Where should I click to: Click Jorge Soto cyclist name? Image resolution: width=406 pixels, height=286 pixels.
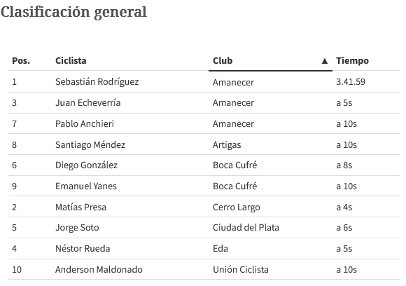point(77,228)
